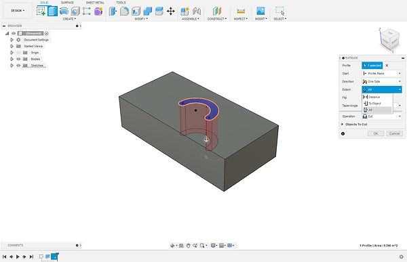This screenshot has height=262, width=407.
Task: Click OK in the Extrude dialog
Action: [376, 133]
